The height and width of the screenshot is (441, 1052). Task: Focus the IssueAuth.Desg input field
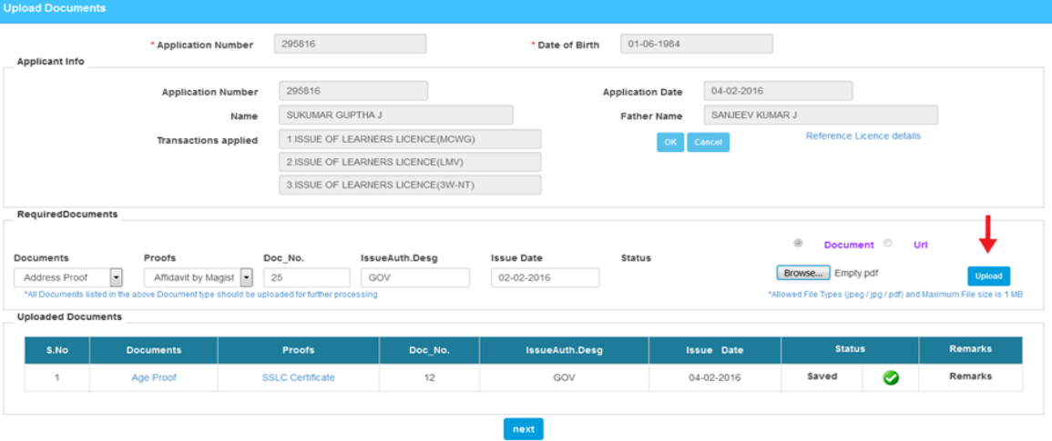[x=415, y=277]
